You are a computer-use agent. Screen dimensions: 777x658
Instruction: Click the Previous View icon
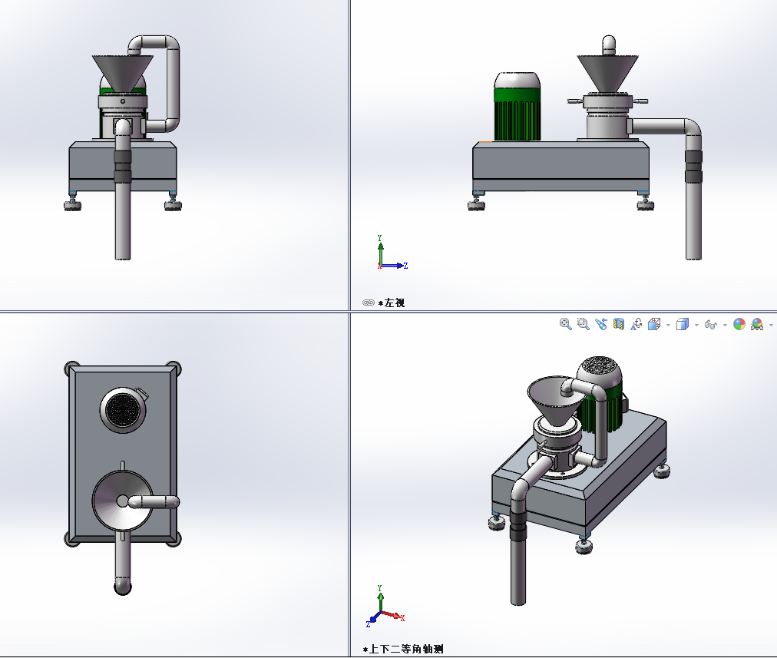tap(601, 325)
